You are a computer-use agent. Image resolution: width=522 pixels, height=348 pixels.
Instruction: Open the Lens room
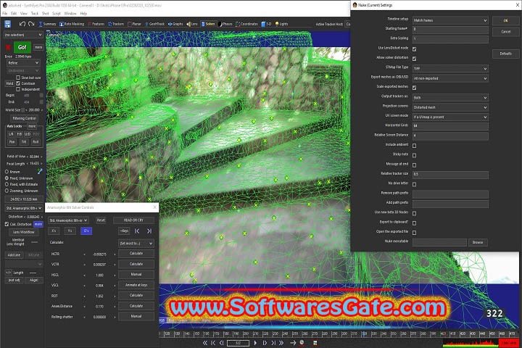(x=192, y=24)
